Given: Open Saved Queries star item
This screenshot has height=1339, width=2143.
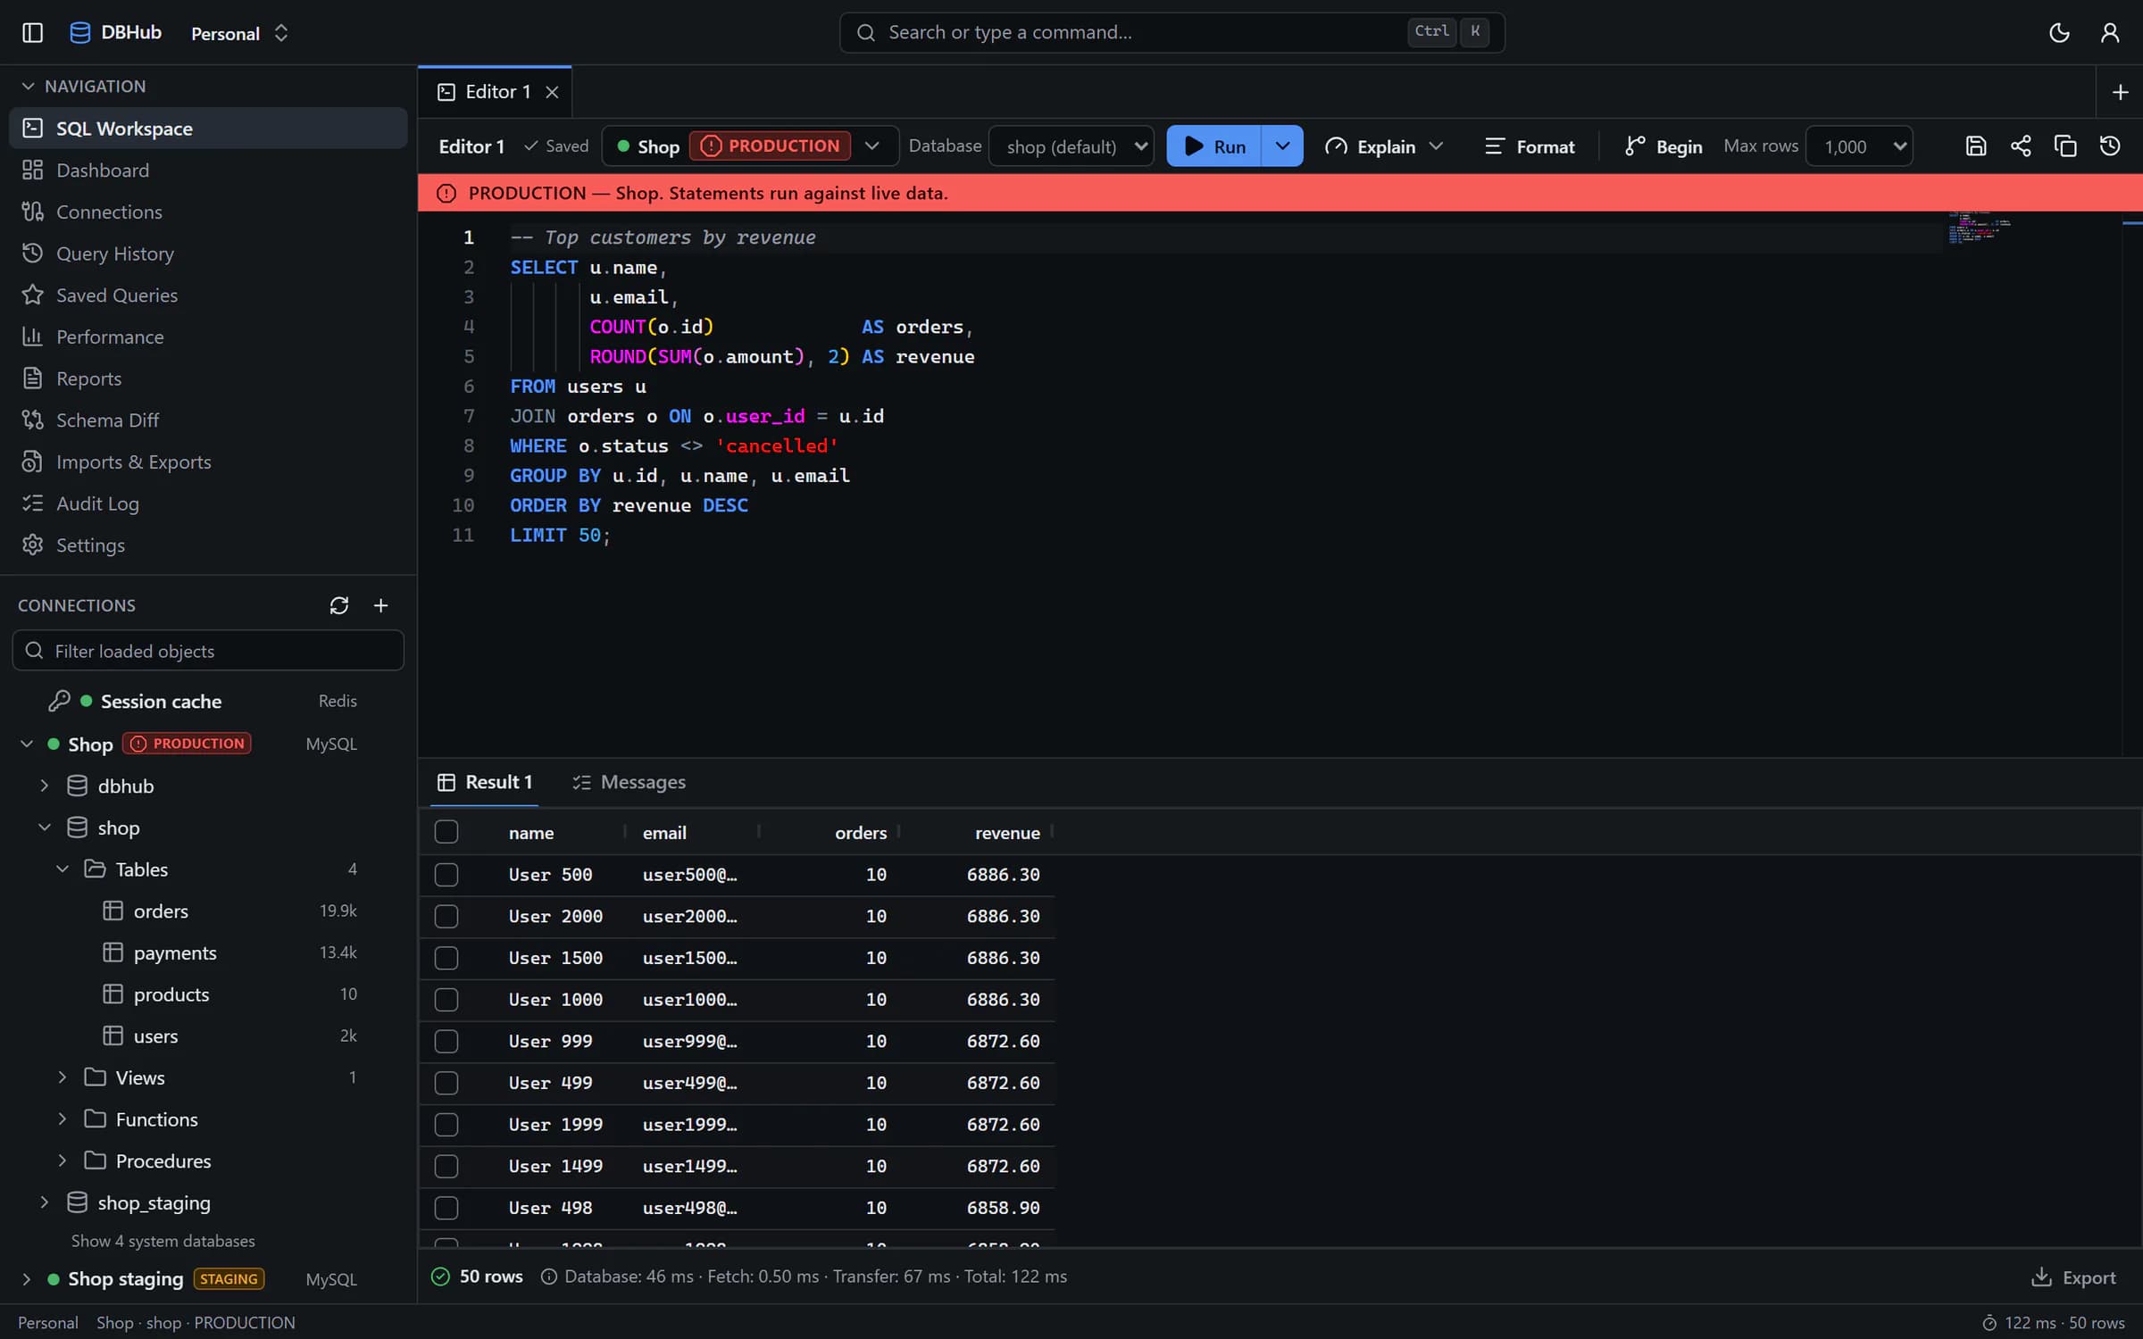Looking at the screenshot, I should [x=208, y=295].
